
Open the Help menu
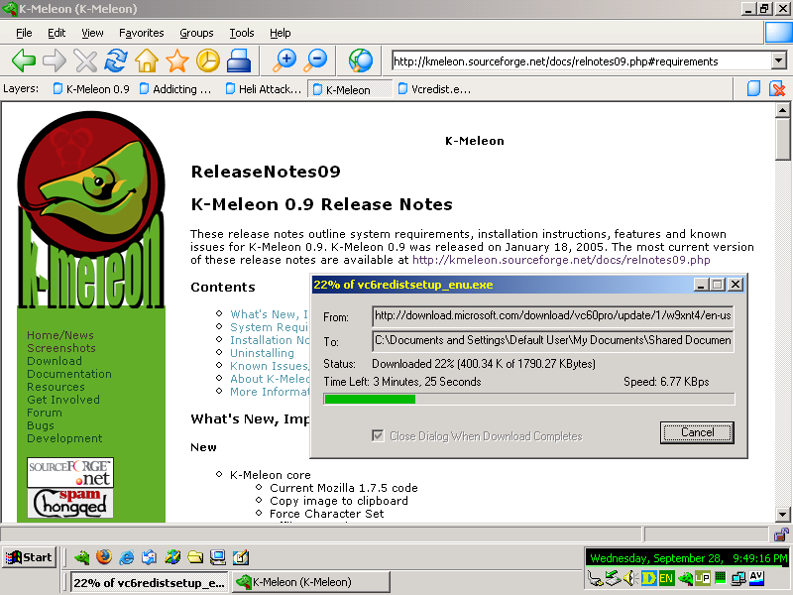click(x=280, y=33)
